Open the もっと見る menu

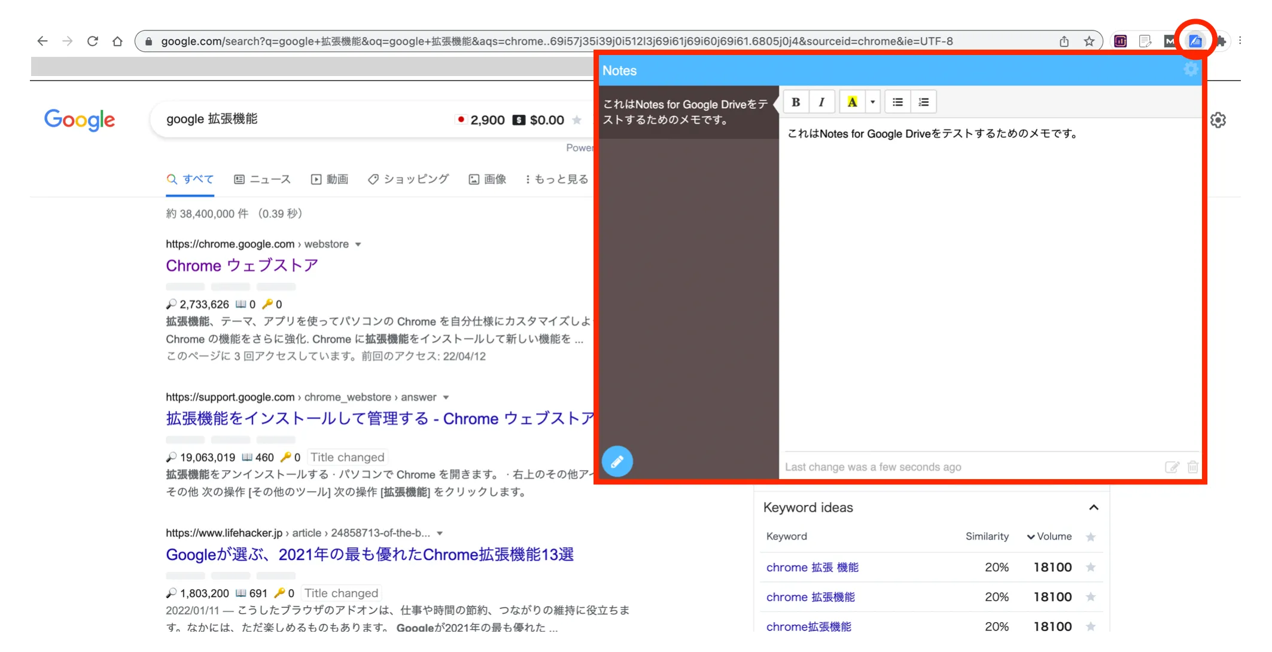(x=557, y=179)
